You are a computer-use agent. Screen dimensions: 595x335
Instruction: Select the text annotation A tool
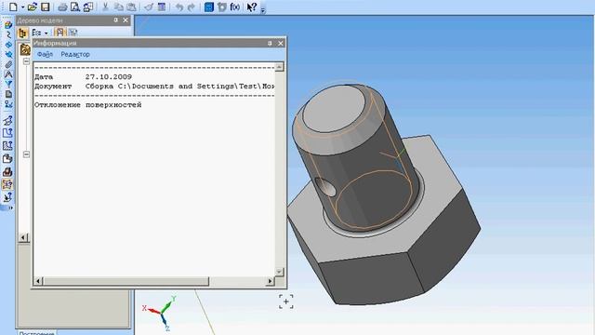[x=8, y=74]
